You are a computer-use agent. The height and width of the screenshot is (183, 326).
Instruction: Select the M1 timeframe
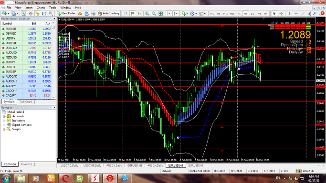(212, 13)
